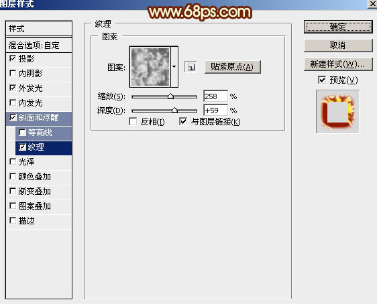377x304 pixels.
Task: Select the 图案叠加 style label
Action: pos(35,206)
